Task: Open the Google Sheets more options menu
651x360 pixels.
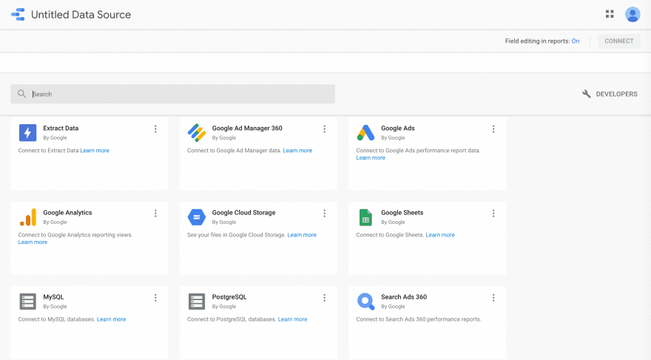Action: pos(493,213)
